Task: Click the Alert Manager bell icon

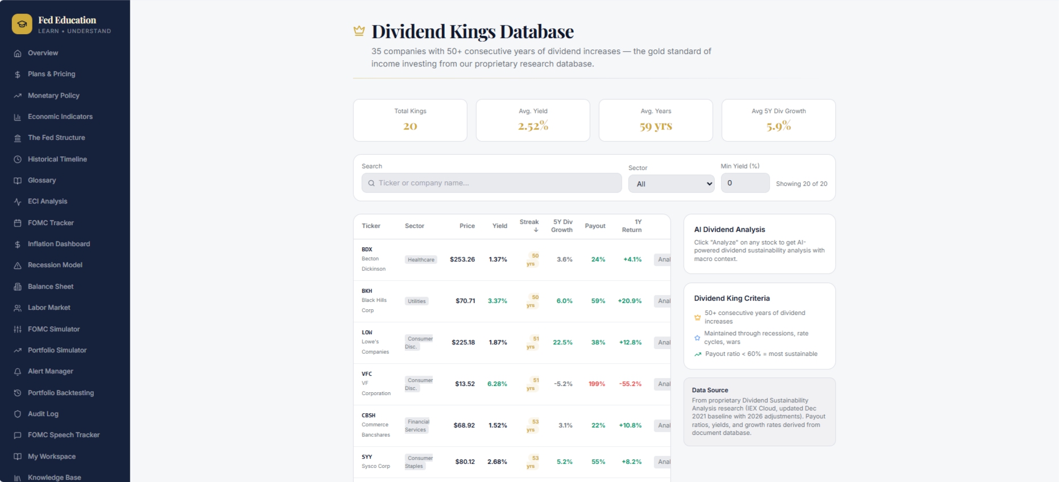Action: (18, 371)
